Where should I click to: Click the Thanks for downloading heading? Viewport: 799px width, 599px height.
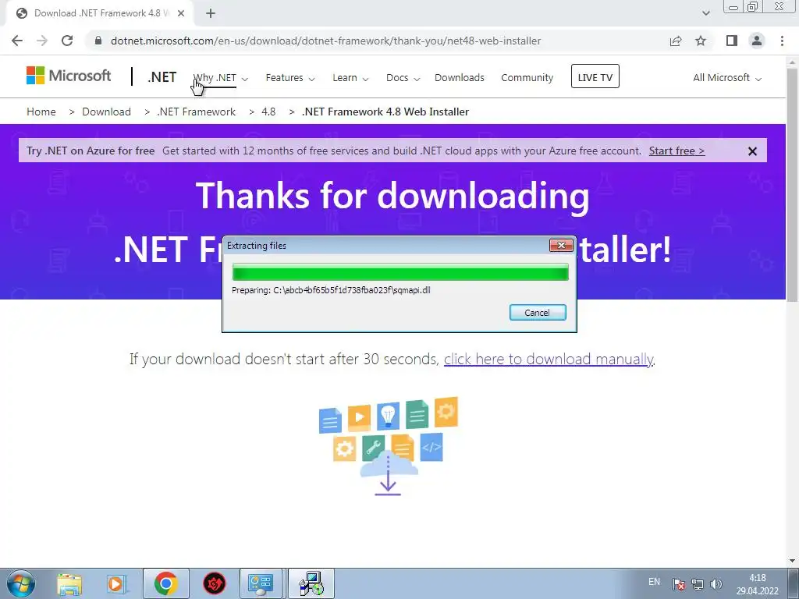(x=392, y=195)
